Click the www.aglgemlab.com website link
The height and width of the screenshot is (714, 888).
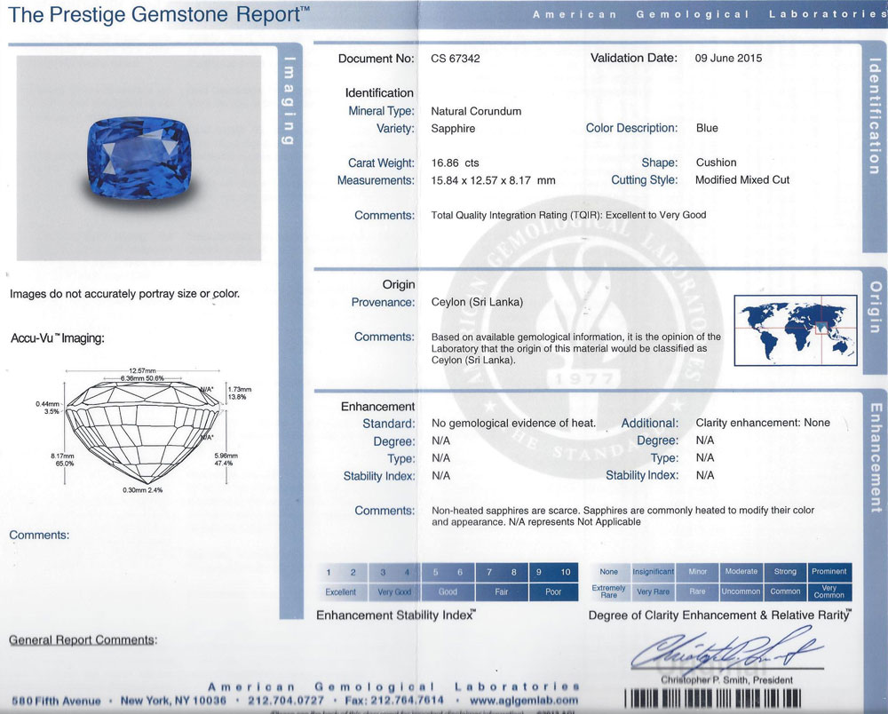(x=523, y=700)
